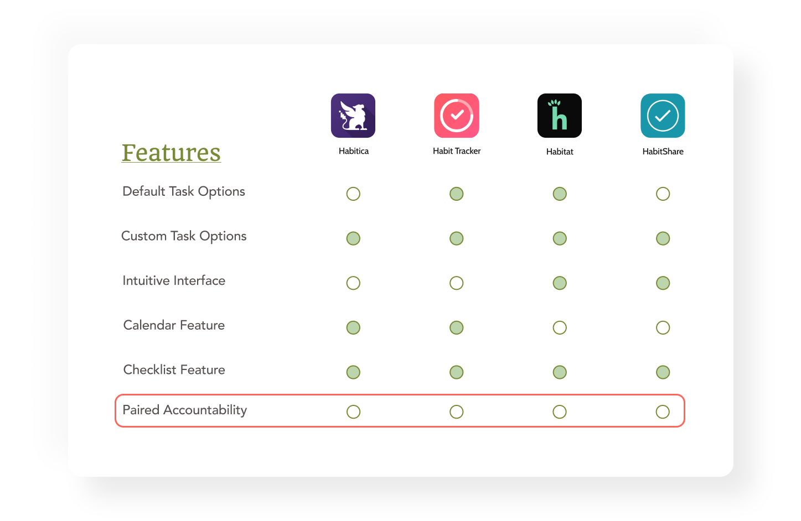Click the HabitShare column label
The image size is (801, 521).
click(663, 152)
